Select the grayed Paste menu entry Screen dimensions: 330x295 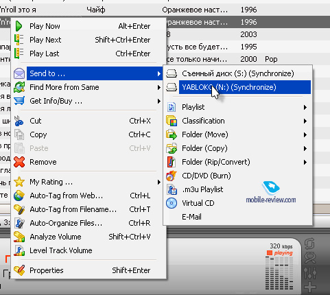pos(89,148)
